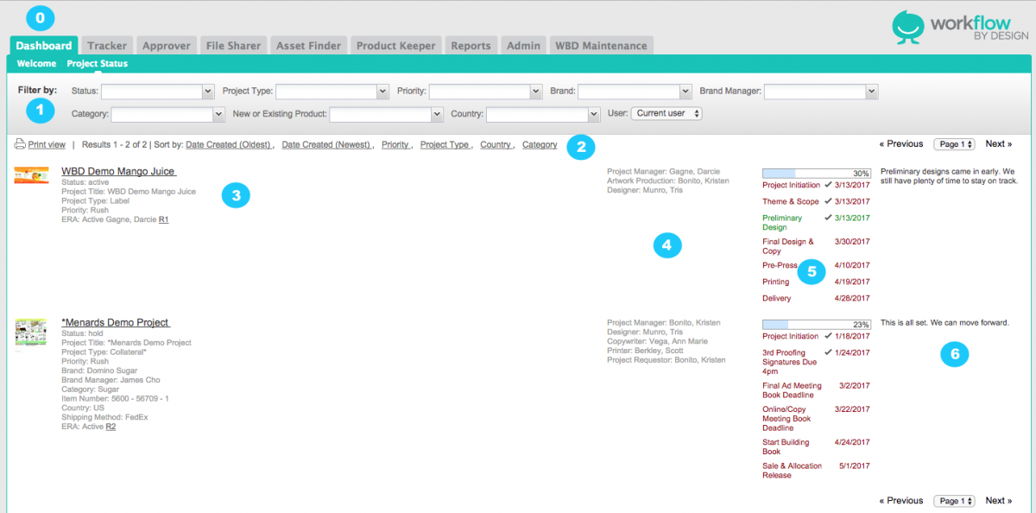The height and width of the screenshot is (513, 1036).
Task: Click the 'Shipping Method: FedEx' line
Action: click(104, 417)
